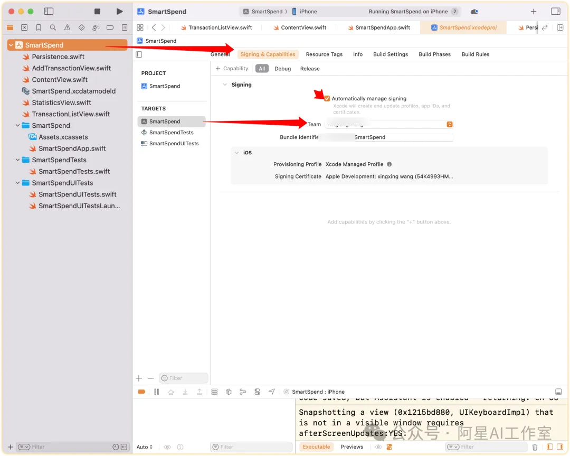Viewport: 570px width, 456px height.
Task: Pause program execution in debug bar
Action: [156, 392]
